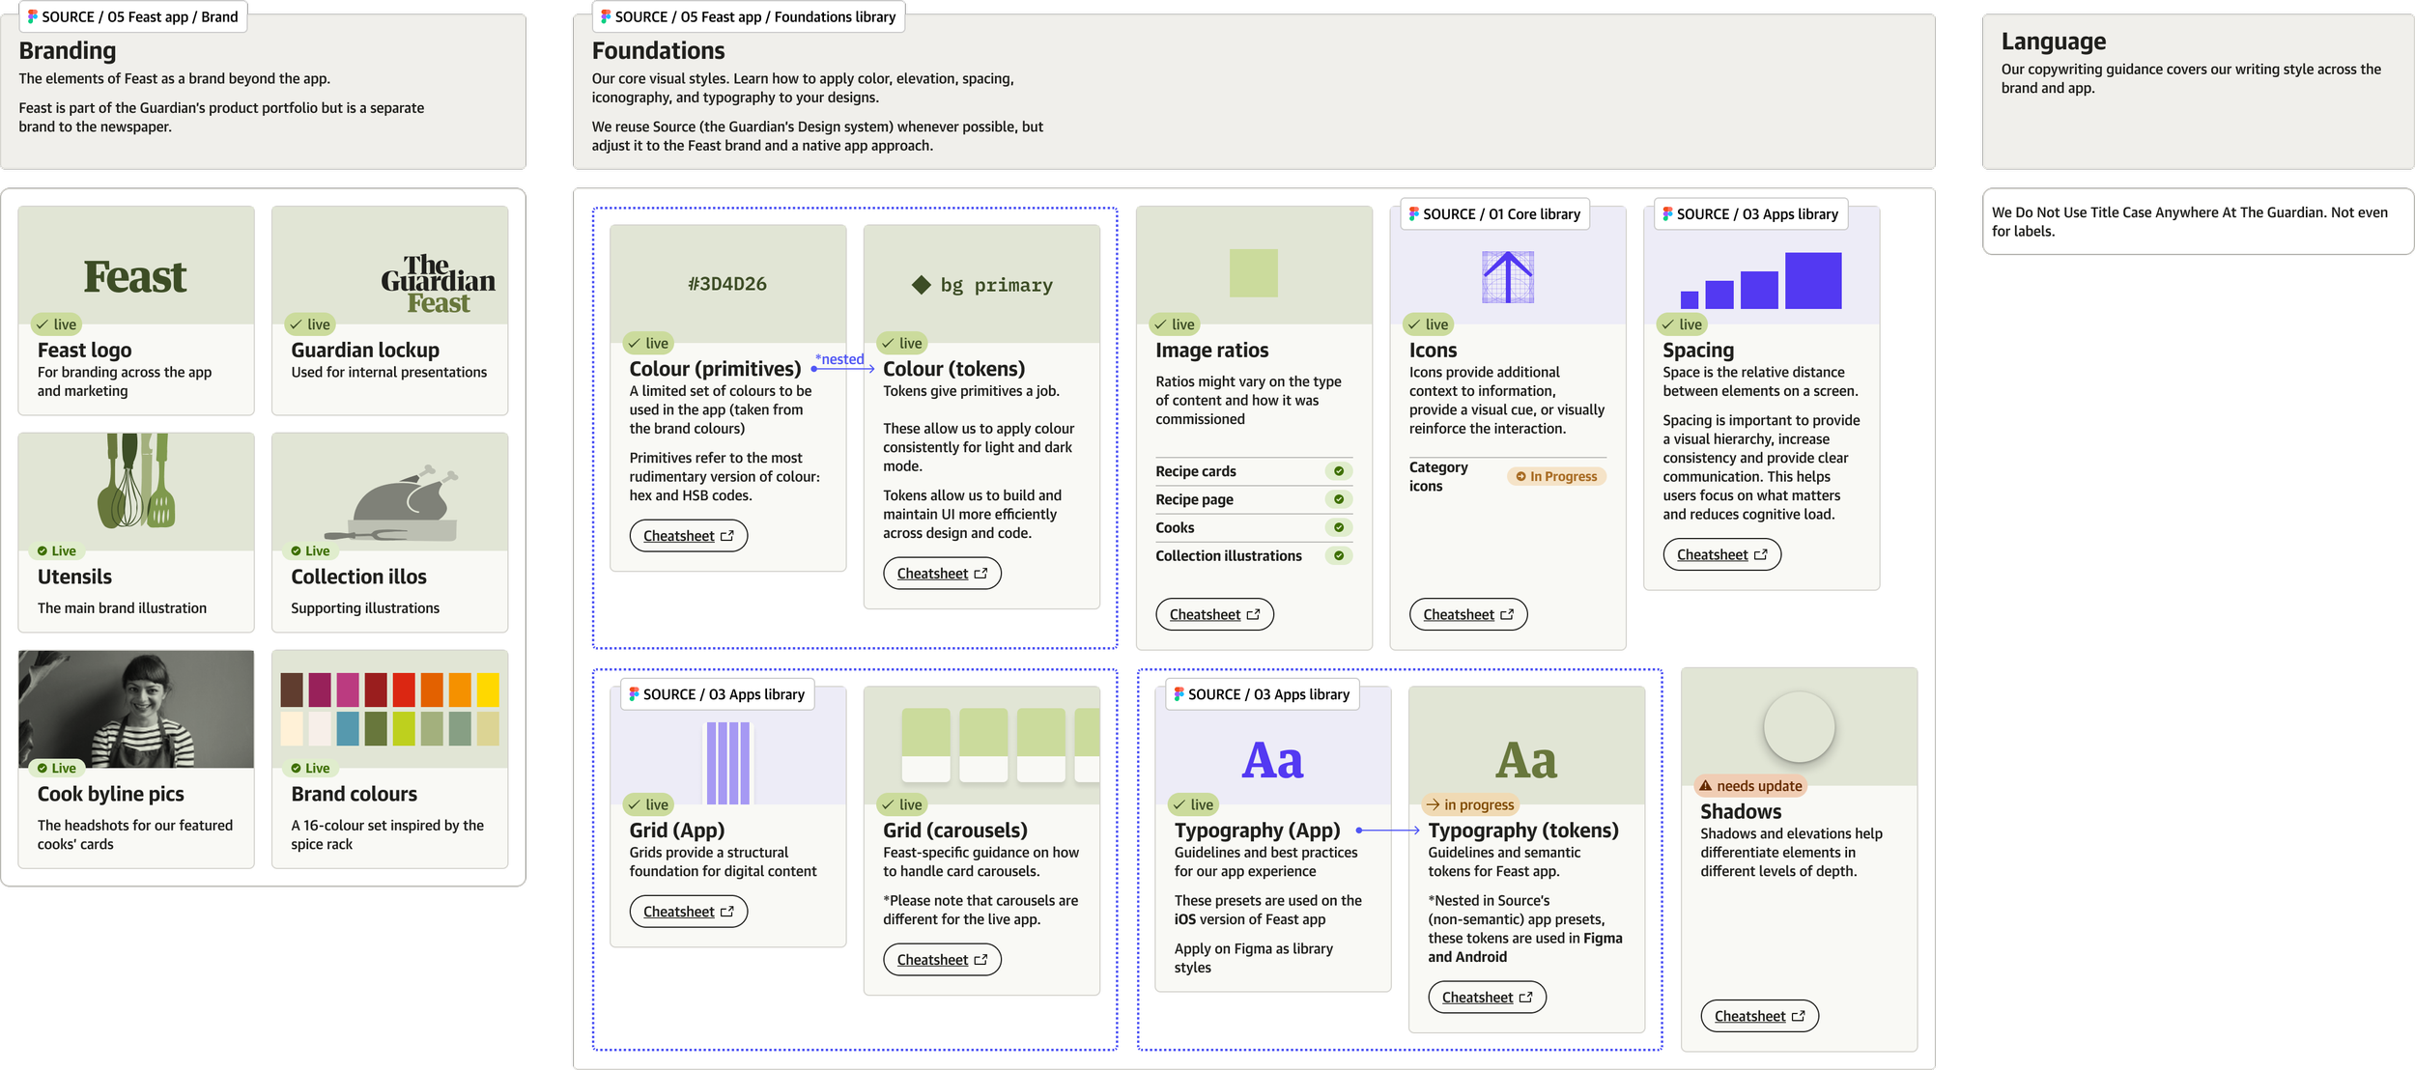Image resolution: width=2415 pixels, height=1070 pixels.
Task: Click the Feast logo wordmark image
Action: [x=135, y=277]
